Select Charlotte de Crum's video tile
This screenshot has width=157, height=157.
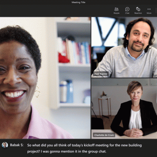point(124,108)
